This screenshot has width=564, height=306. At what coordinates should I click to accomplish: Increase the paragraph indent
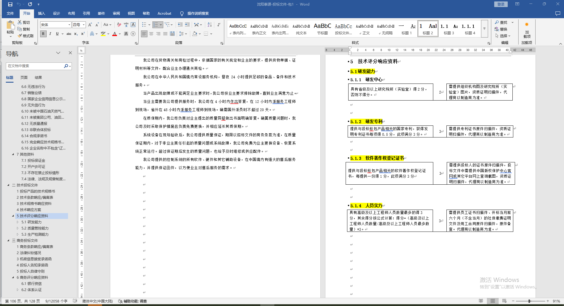point(187,25)
